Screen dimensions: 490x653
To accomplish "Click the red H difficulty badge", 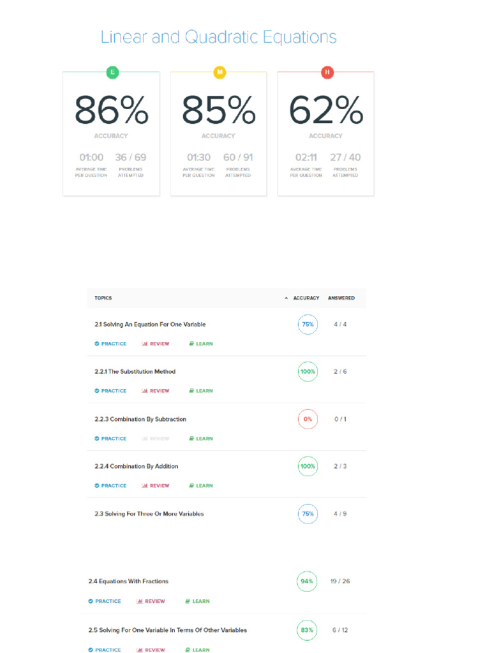I will [327, 73].
